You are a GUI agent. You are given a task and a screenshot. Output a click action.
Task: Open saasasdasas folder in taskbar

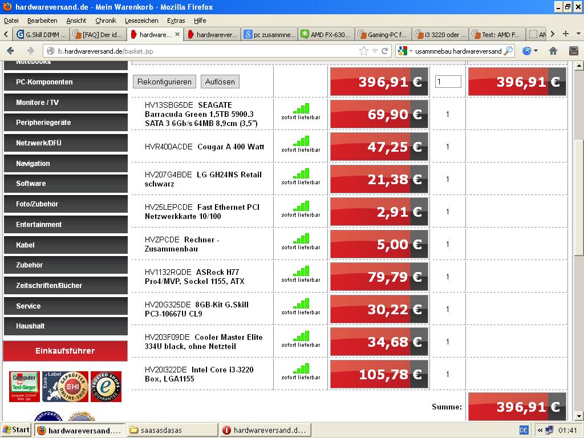tap(172, 430)
